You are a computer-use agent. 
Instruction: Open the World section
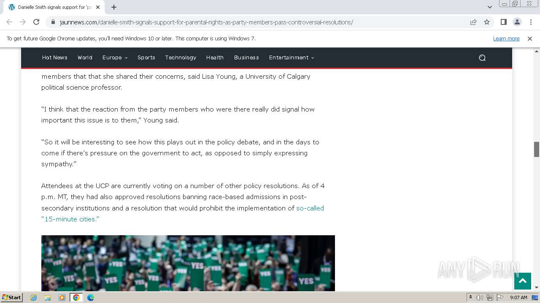(x=85, y=57)
